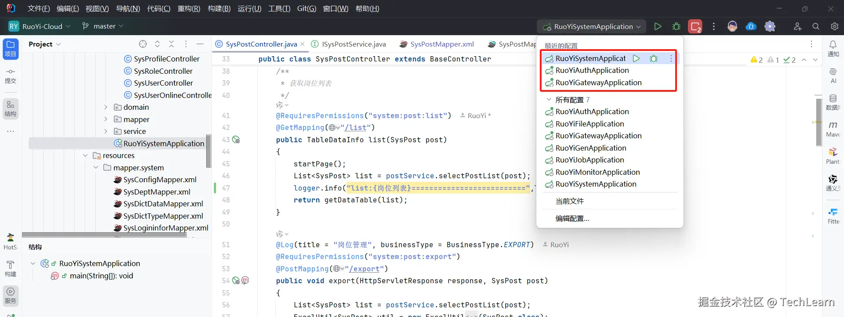Open the Project tool window icon
This screenshot has width=844, height=317.
pyautogui.click(x=11, y=49)
